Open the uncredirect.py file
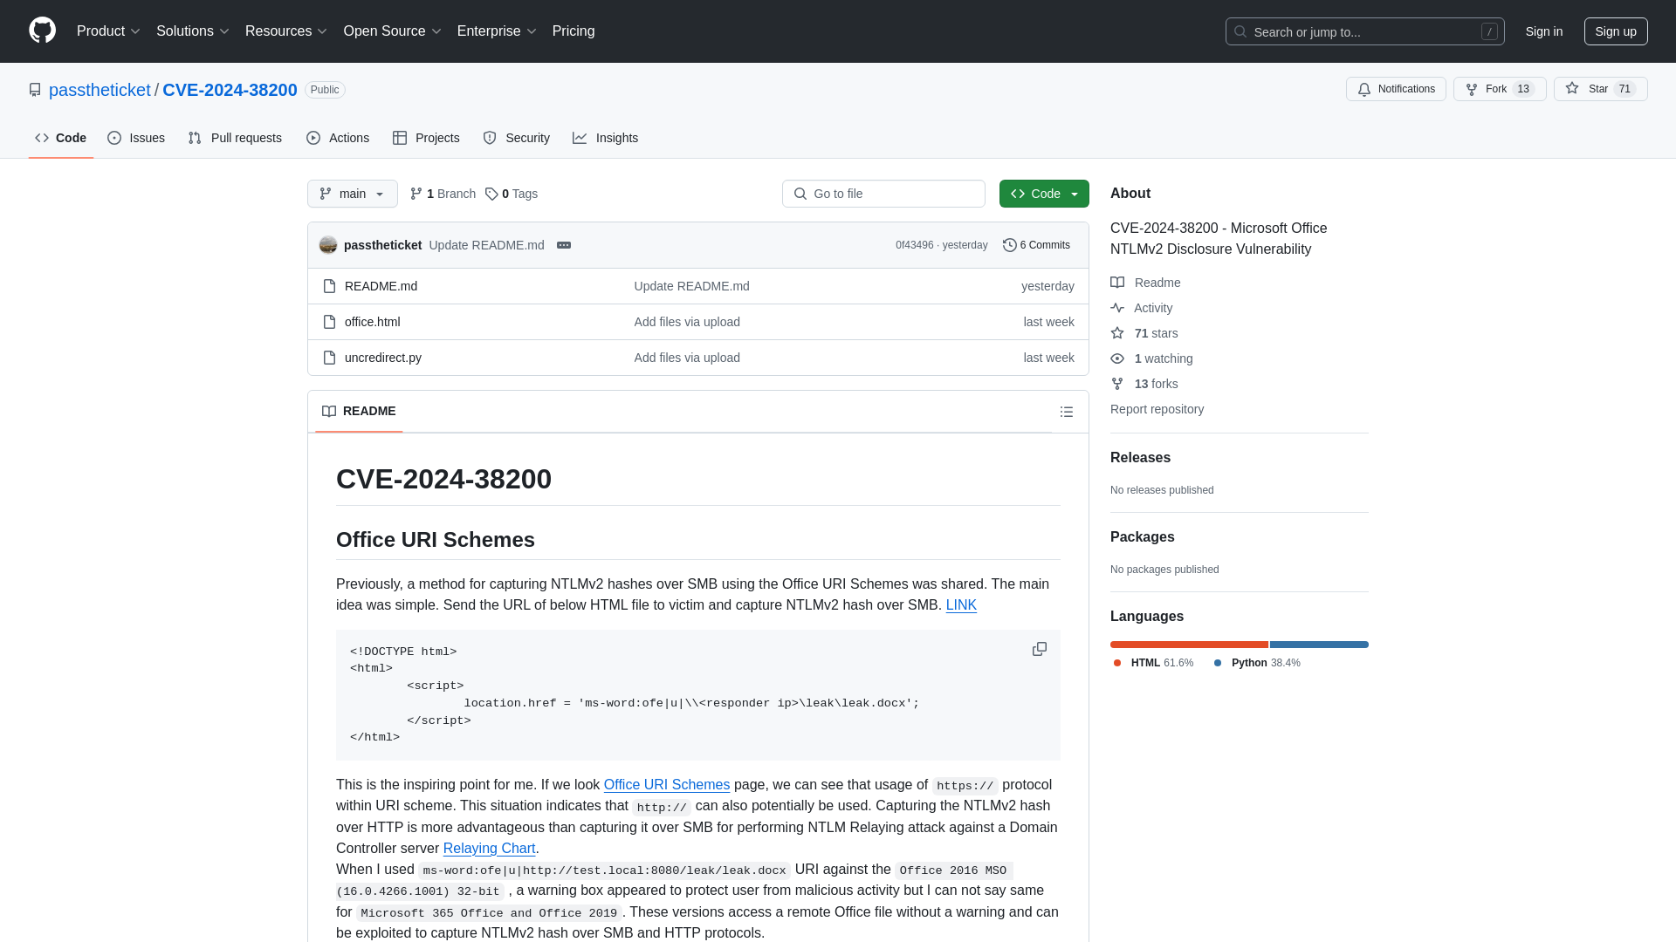 tap(382, 358)
